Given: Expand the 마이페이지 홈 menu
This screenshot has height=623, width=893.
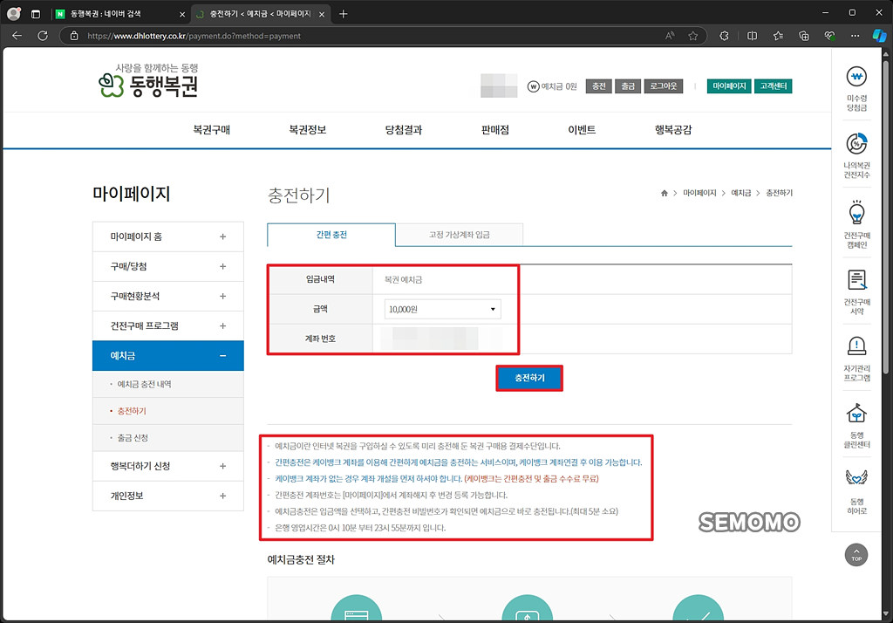Looking at the screenshot, I should pyautogui.click(x=167, y=236).
